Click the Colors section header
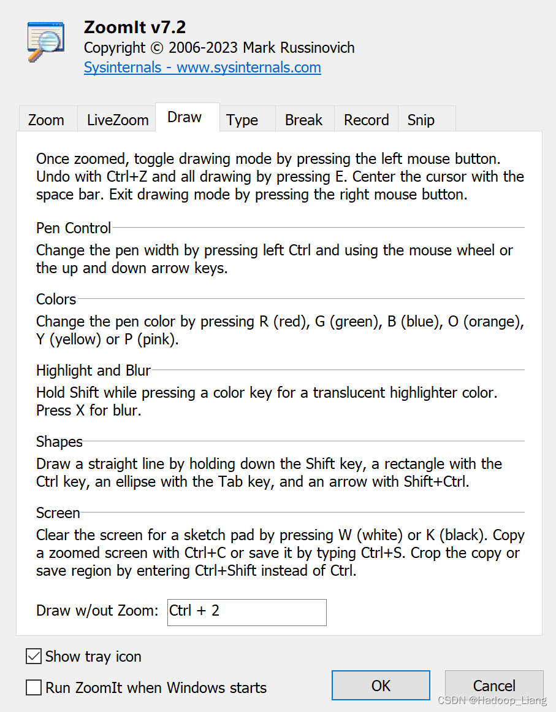Viewport: 556px width, 712px height. click(x=55, y=299)
